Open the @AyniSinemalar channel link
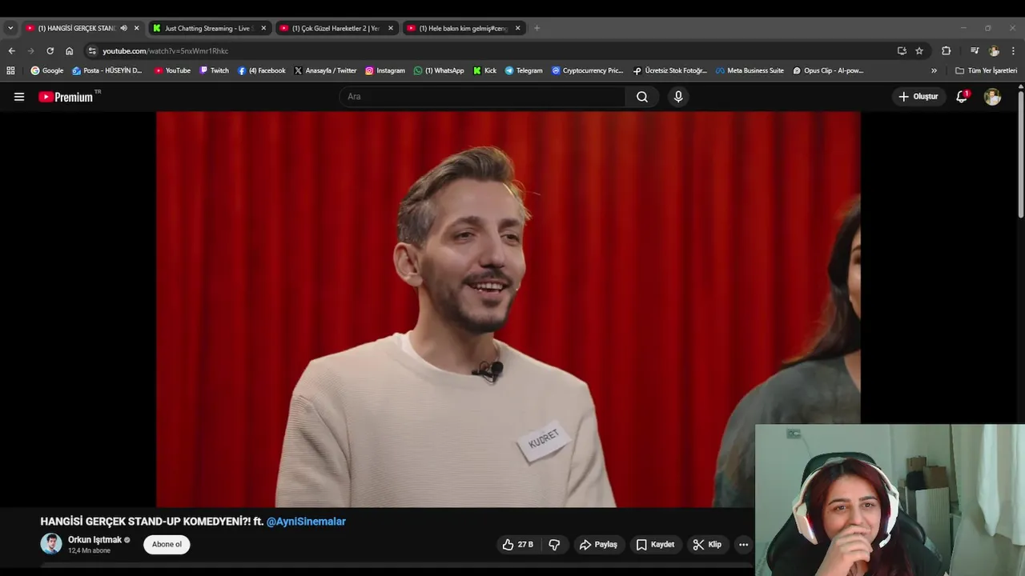1025x576 pixels. point(306,522)
